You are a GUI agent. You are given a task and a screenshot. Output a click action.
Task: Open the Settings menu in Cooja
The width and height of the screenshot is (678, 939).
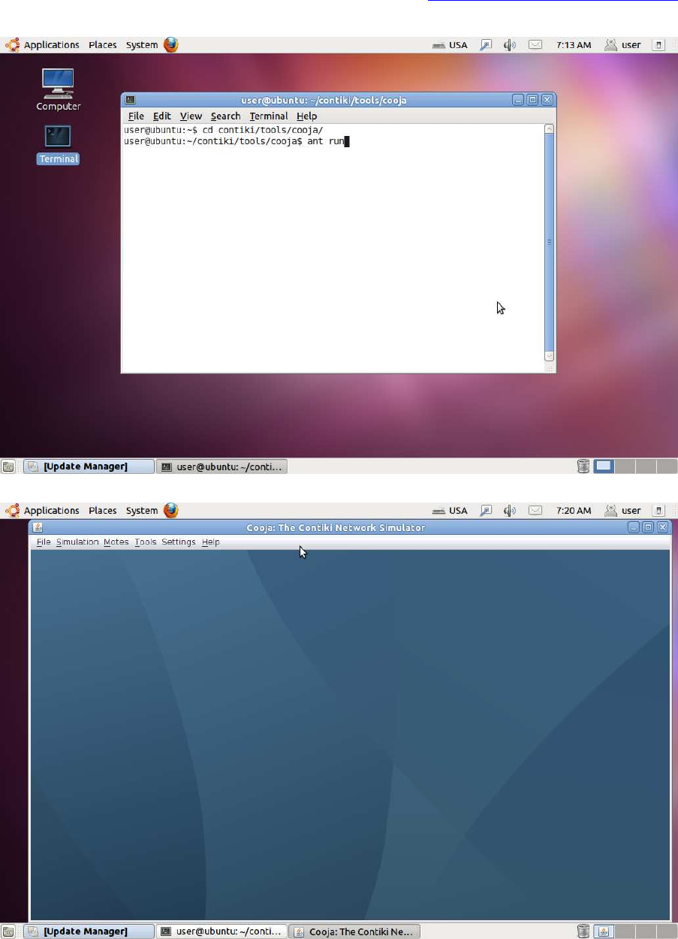click(179, 542)
